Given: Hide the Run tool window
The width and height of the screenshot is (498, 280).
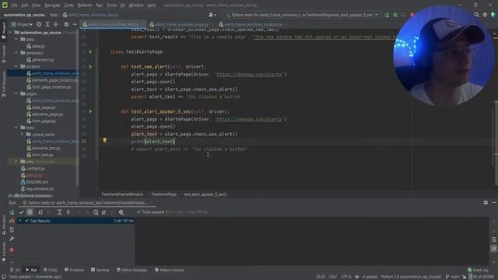Looking at the screenshot, I should (494, 202).
